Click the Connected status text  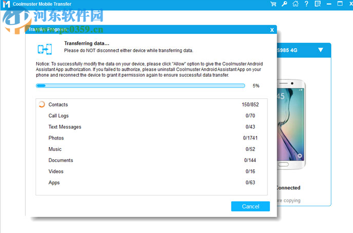(x=289, y=188)
